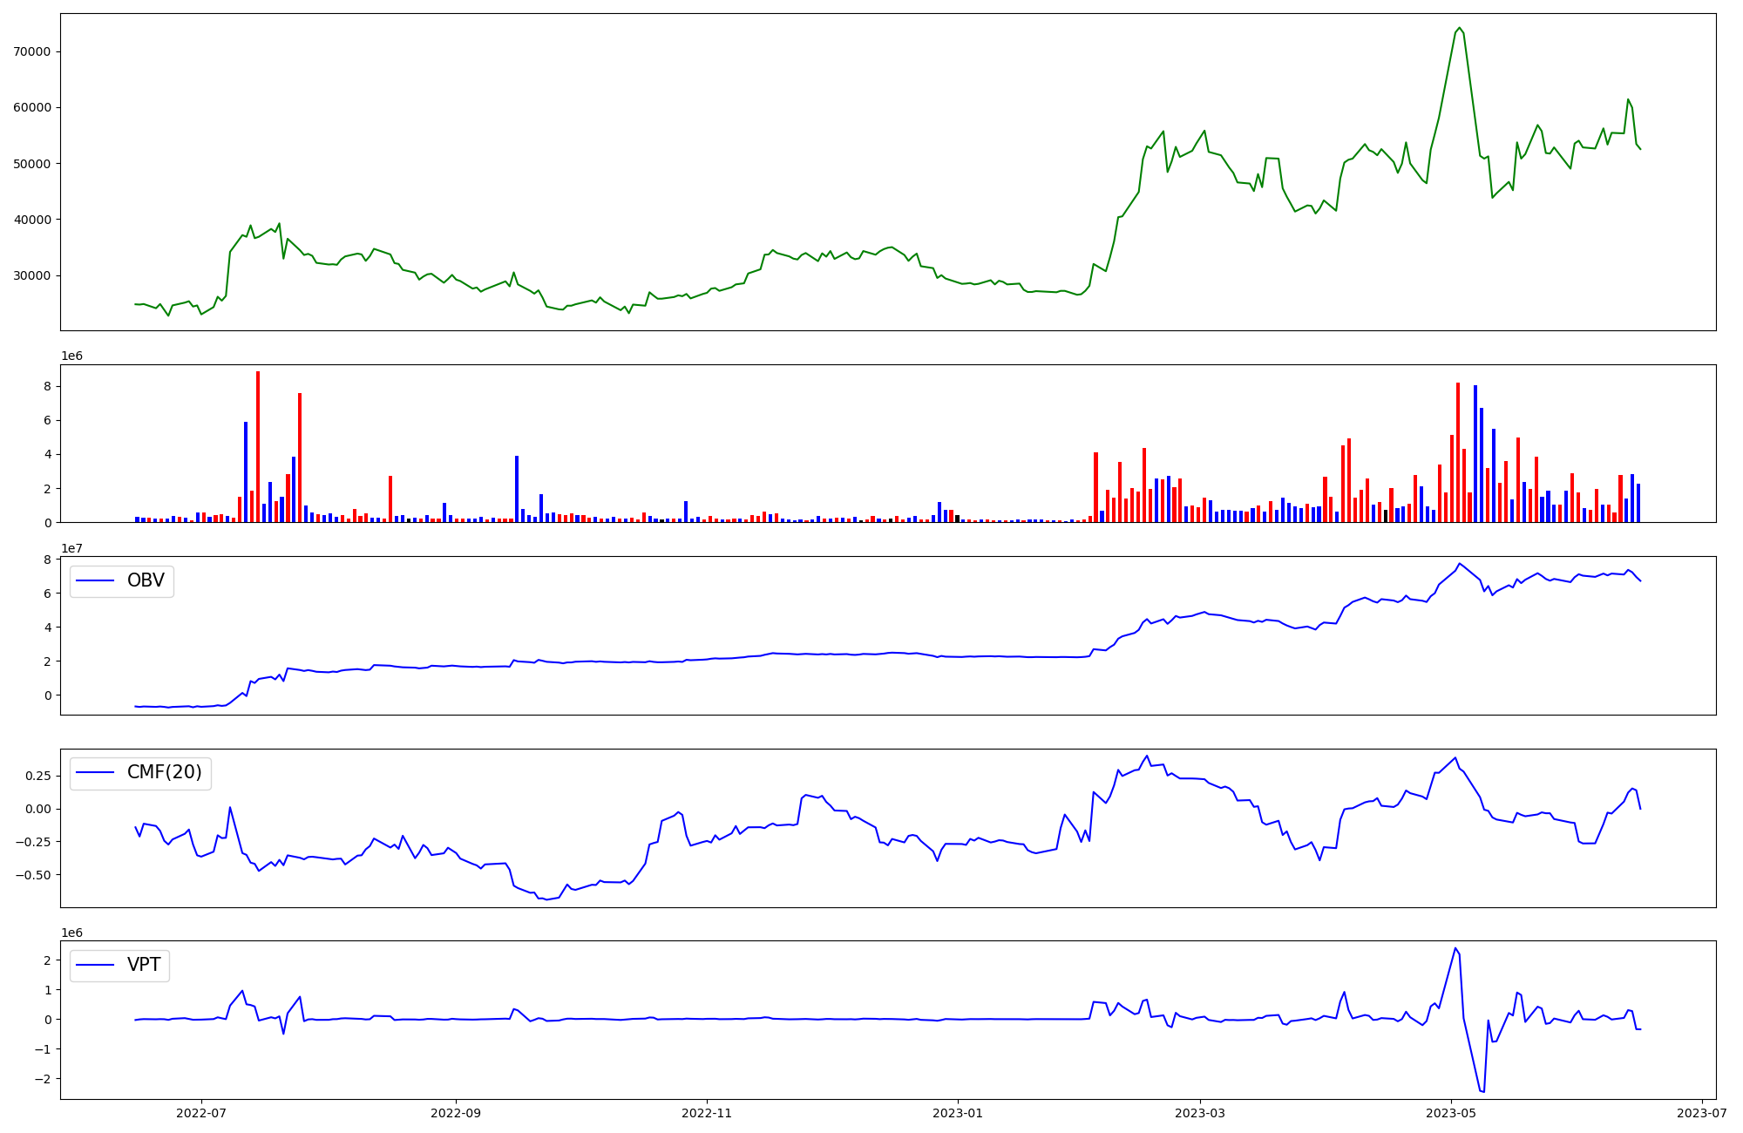Click the −0.50 CMF axis label
Viewport: 1743px width, 1133px height.
click(x=32, y=874)
